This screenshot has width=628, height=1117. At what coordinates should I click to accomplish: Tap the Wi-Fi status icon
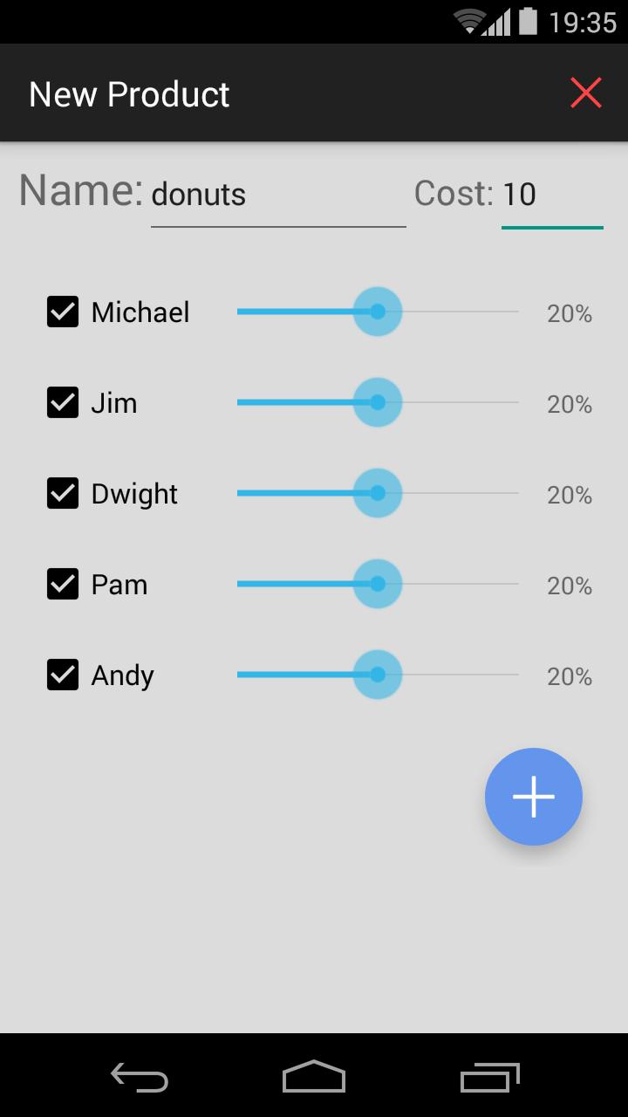click(x=469, y=21)
